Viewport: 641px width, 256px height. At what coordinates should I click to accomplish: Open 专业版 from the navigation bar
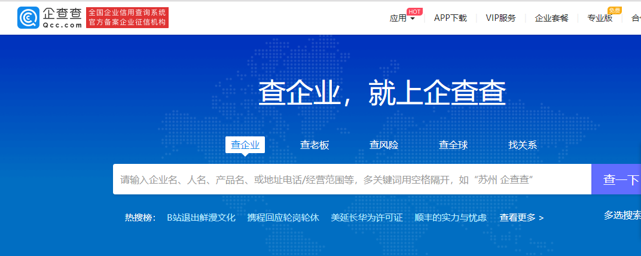tap(600, 18)
